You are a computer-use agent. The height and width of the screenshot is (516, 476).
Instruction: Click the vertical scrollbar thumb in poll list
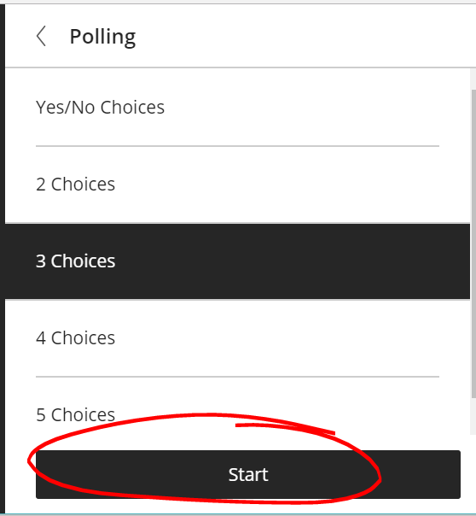473,243
